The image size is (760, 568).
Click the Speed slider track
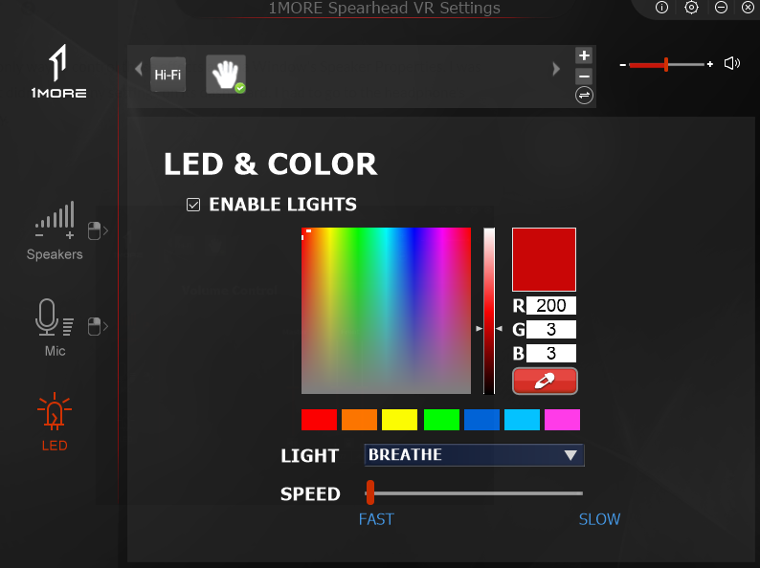pos(474,493)
